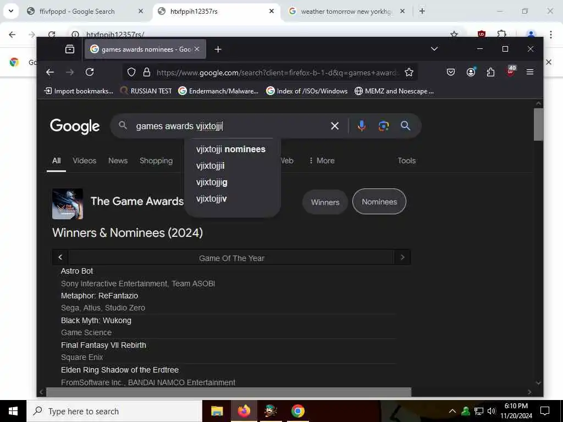Click the blue Google search magnifier button
This screenshot has width=563, height=422.
[405, 126]
